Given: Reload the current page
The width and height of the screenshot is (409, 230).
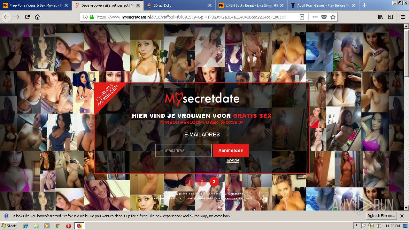Looking at the screenshot, I should click(x=27, y=17).
